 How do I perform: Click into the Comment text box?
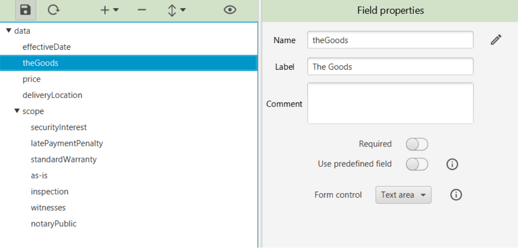pyautogui.click(x=390, y=103)
